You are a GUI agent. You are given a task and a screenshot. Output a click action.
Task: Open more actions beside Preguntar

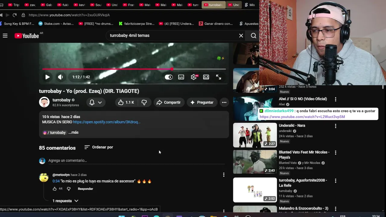tap(224, 102)
